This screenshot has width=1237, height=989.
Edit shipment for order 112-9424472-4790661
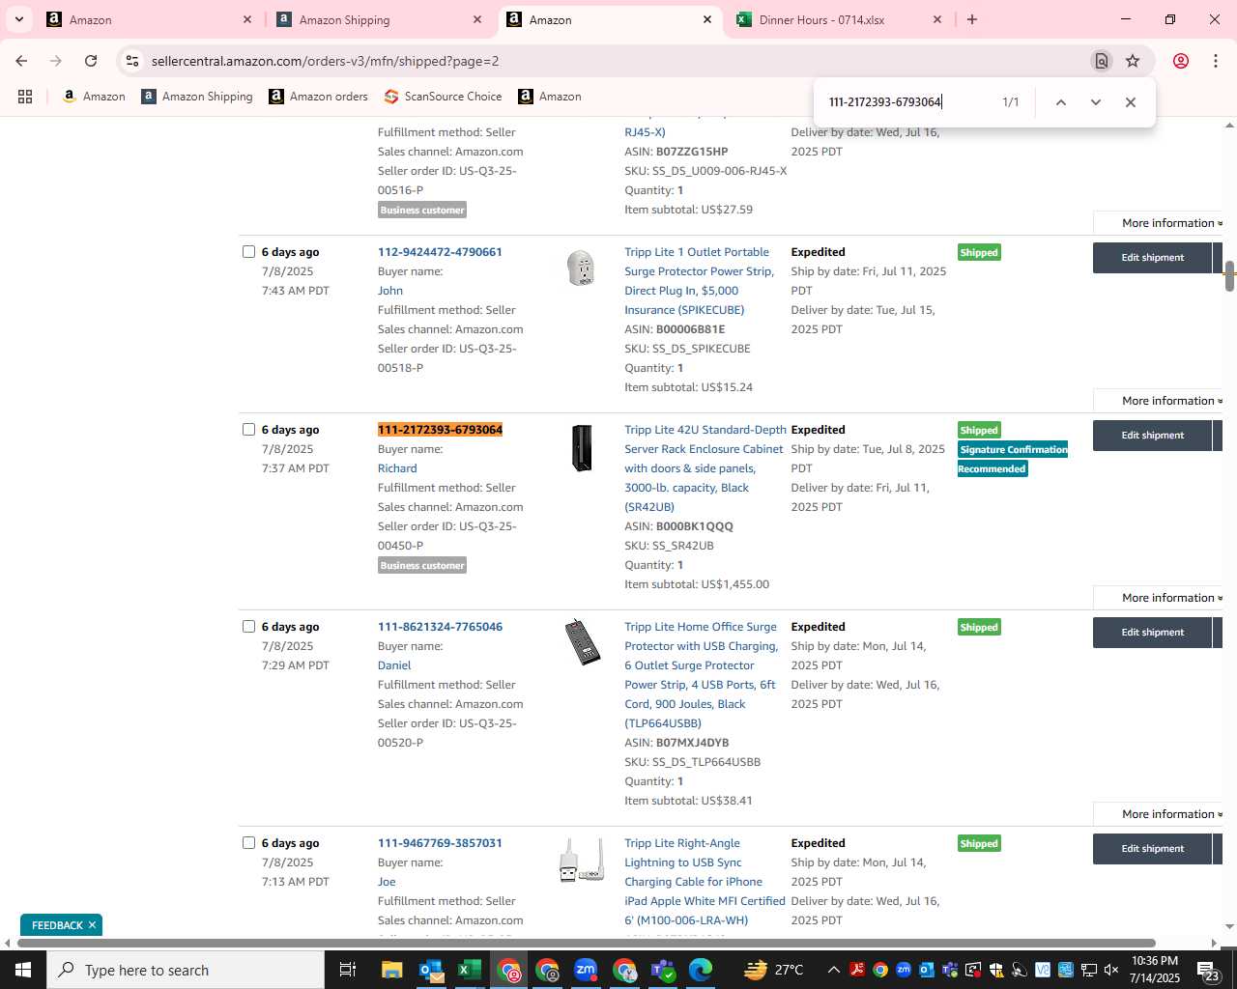[1152, 258]
